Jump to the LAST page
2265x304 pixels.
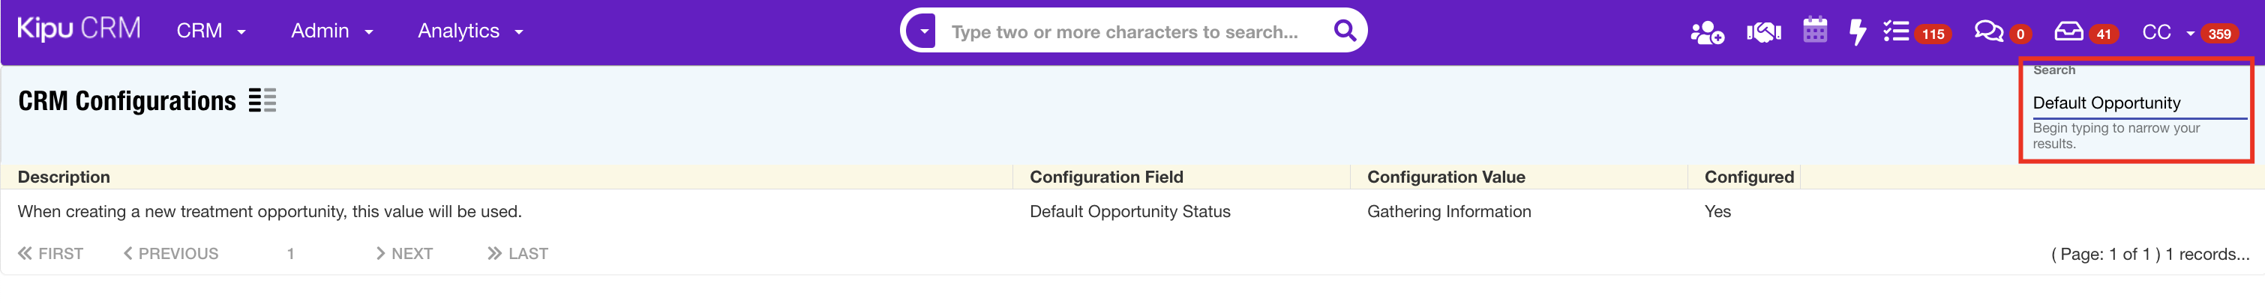(x=518, y=254)
